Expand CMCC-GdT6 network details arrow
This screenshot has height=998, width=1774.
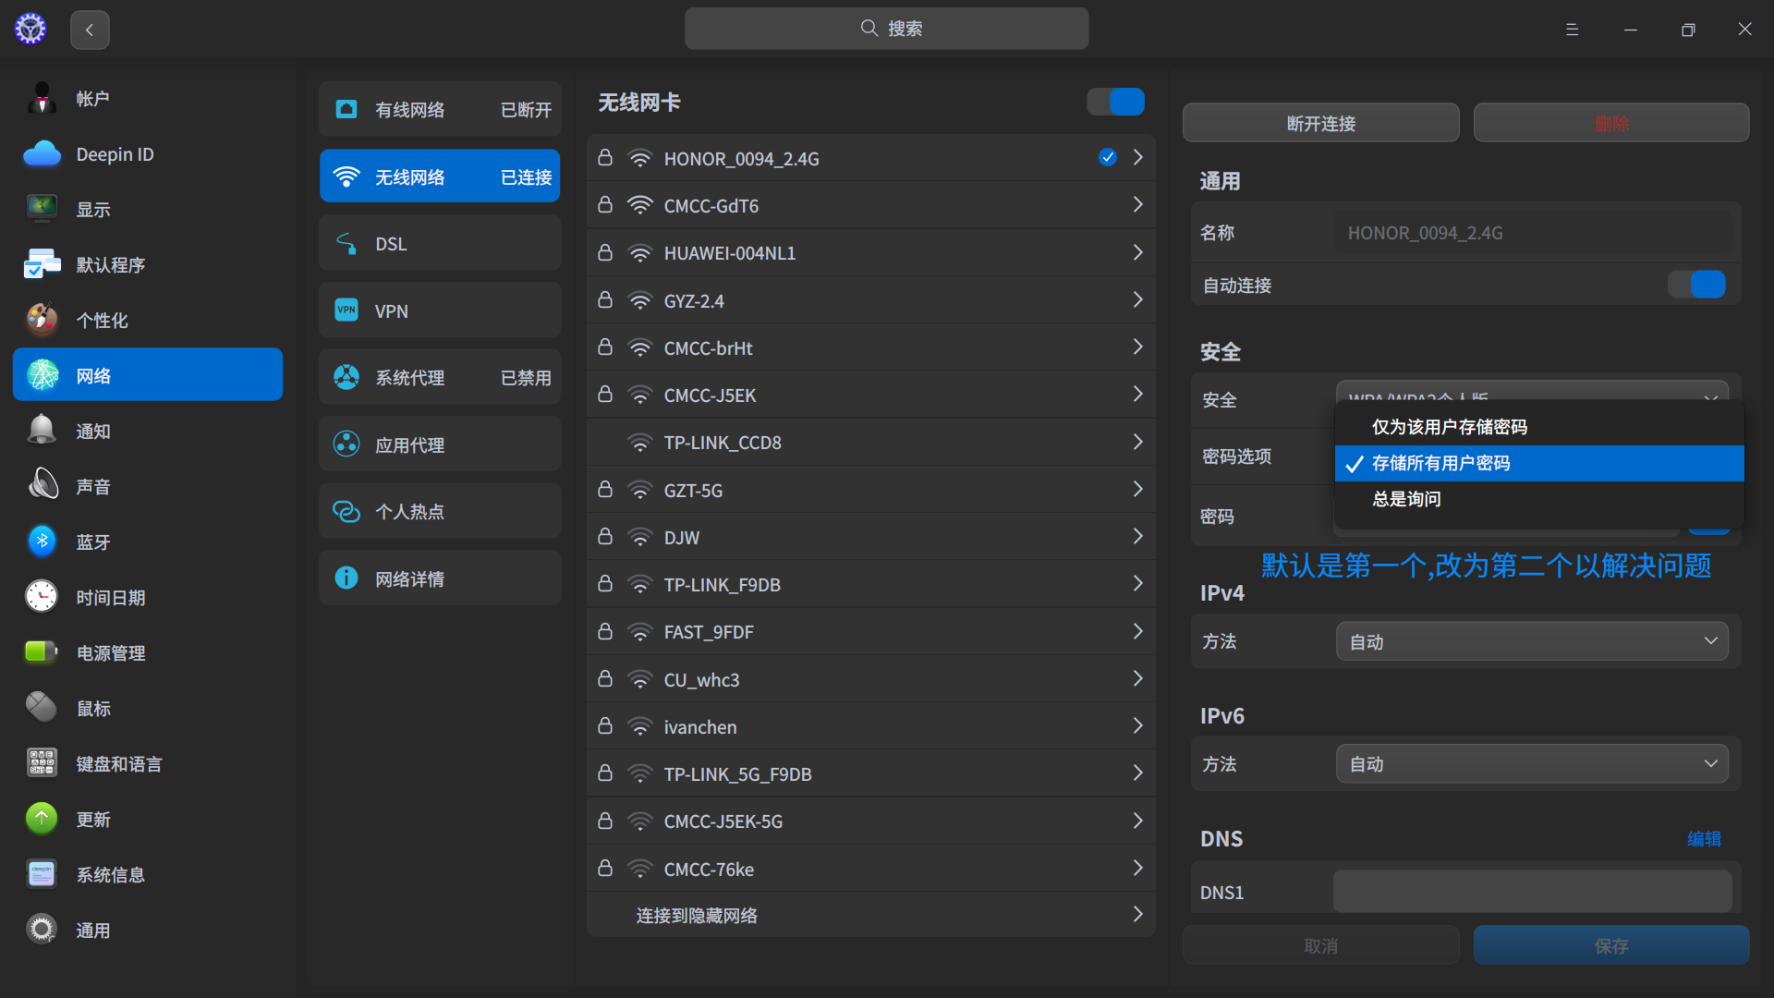1137,205
